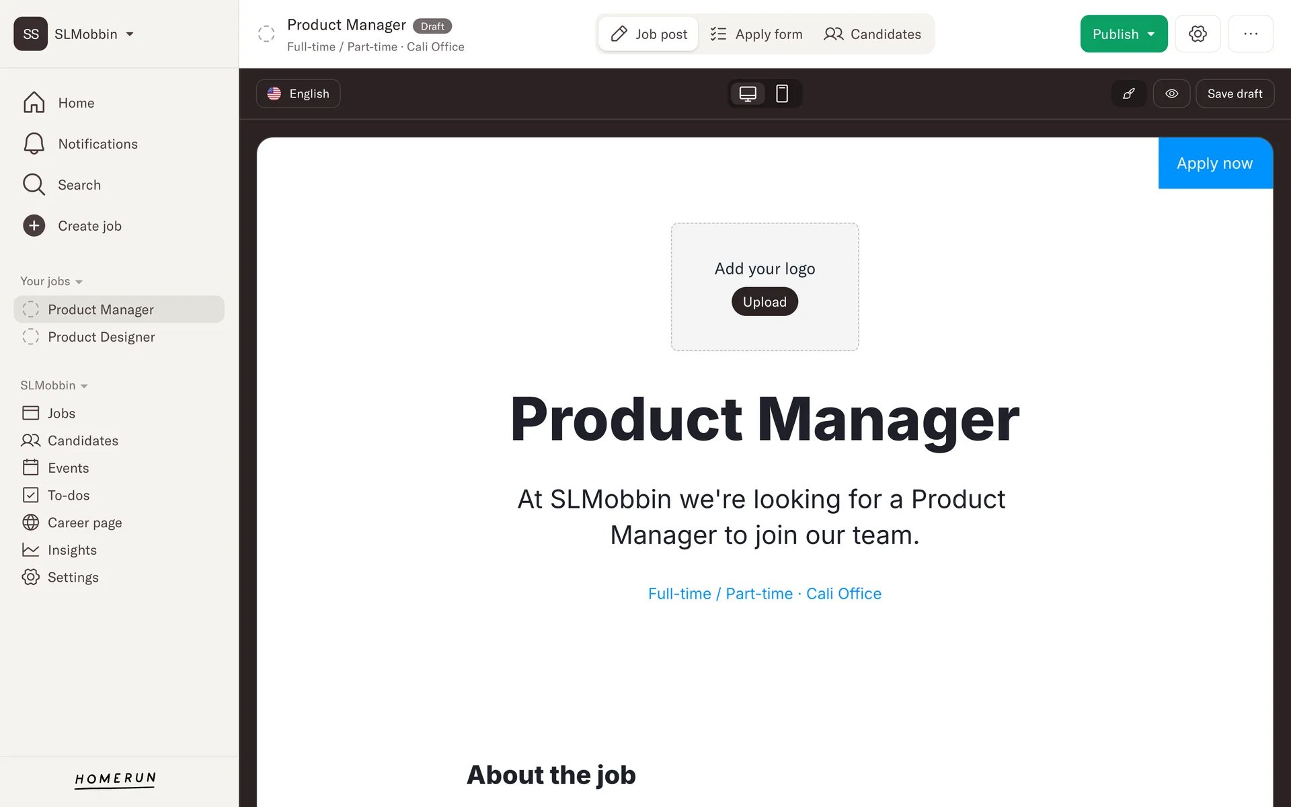Viewport: 1291px width, 807px height.
Task: Collapse the Your jobs section
Action: coord(51,281)
